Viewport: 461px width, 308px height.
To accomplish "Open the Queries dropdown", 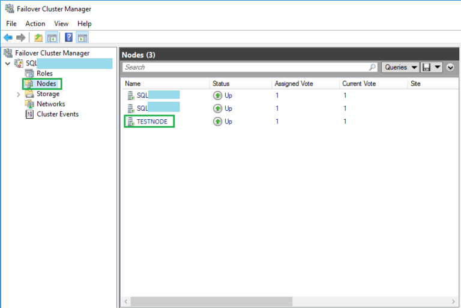I will tap(400, 67).
